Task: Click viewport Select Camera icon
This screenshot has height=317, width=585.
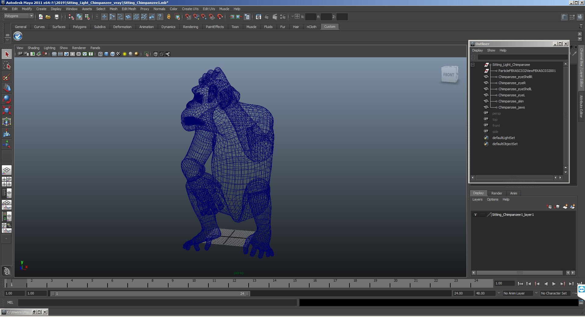Action: [x=20, y=54]
